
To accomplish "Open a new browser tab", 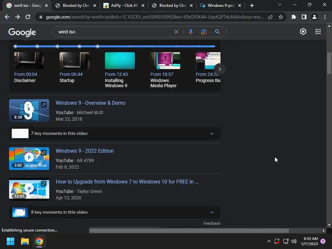I will (x=252, y=6).
